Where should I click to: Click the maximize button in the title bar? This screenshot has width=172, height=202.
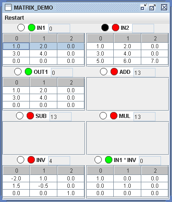pyautogui.click(x=152, y=7)
